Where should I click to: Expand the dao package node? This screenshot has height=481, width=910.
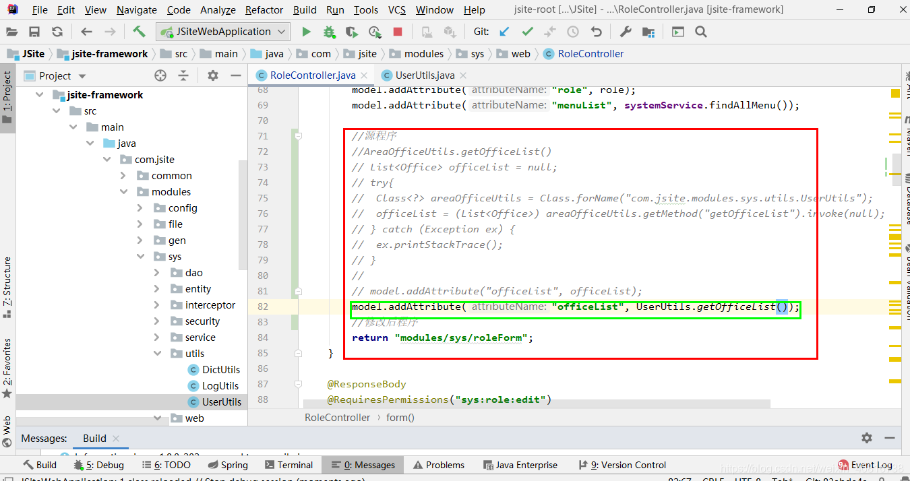point(156,273)
